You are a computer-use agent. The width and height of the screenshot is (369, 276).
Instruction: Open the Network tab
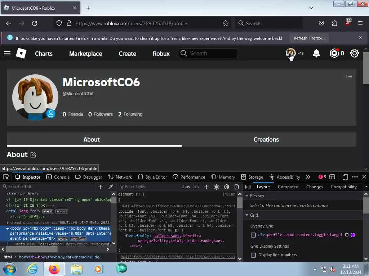pyautogui.click(x=120, y=177)
